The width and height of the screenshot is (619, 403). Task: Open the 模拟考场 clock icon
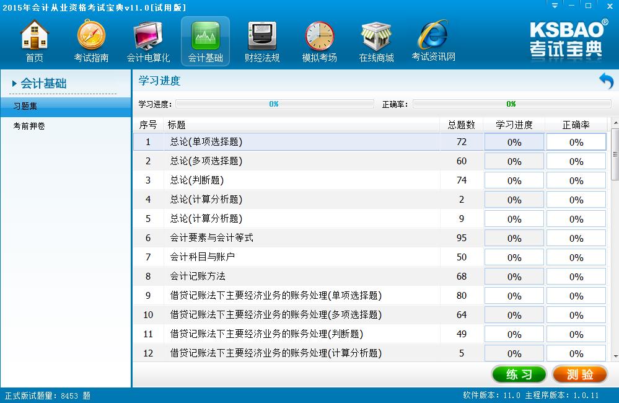319,42
